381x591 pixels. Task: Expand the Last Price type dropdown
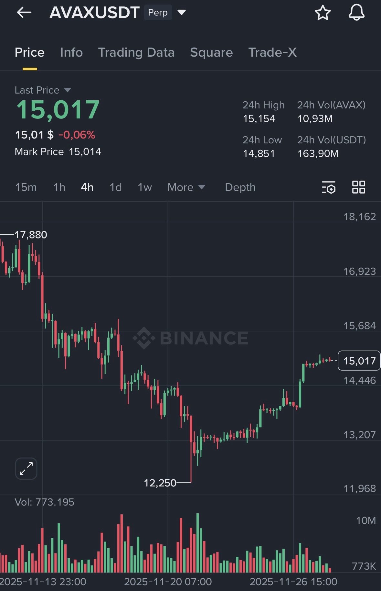68,90
